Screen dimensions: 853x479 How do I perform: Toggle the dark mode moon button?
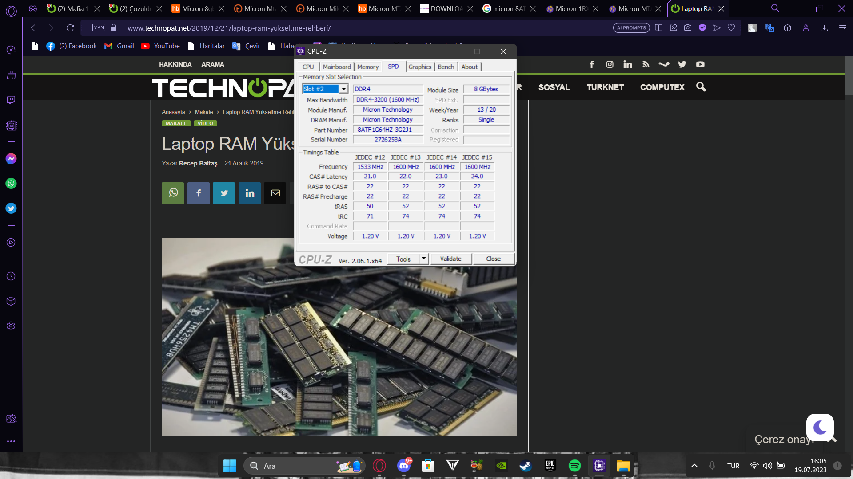coord(820,428)
